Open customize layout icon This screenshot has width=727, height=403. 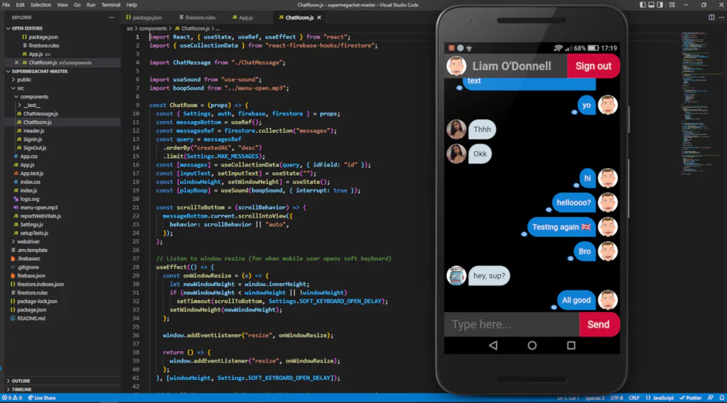tap(672, 5)
